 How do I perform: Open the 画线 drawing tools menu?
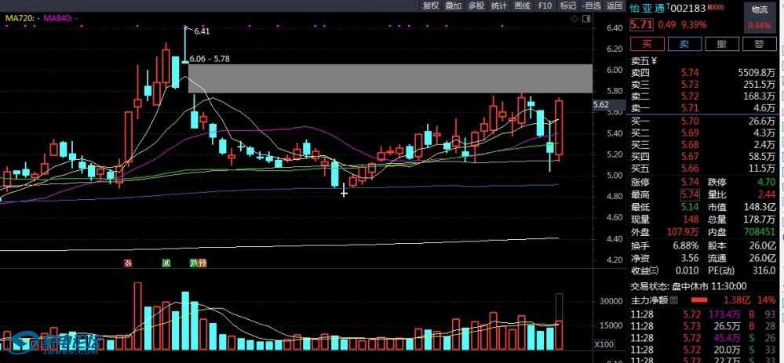522,5
